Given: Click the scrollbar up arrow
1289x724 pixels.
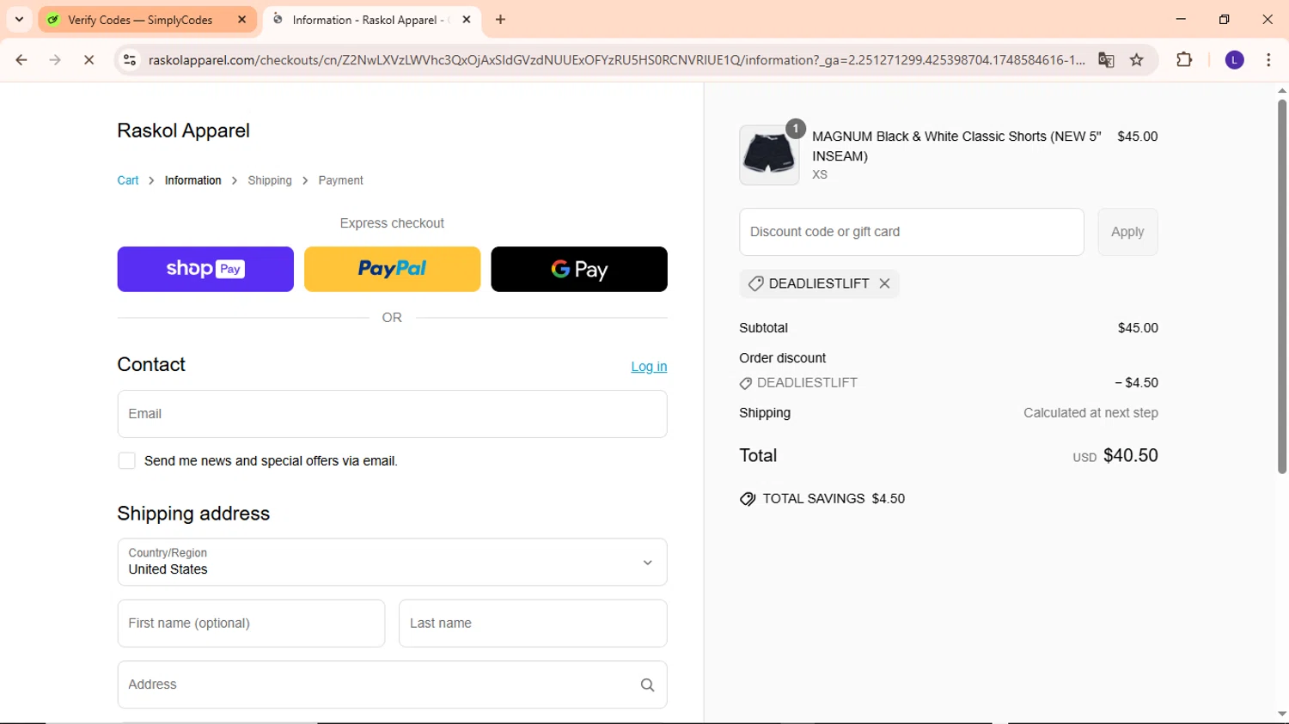Looking at the screenshot, I should pos(1282,90).
